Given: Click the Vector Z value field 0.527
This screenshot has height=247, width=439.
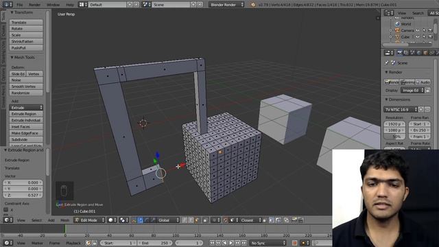Looking at the screenshot, I should (23, 195).
